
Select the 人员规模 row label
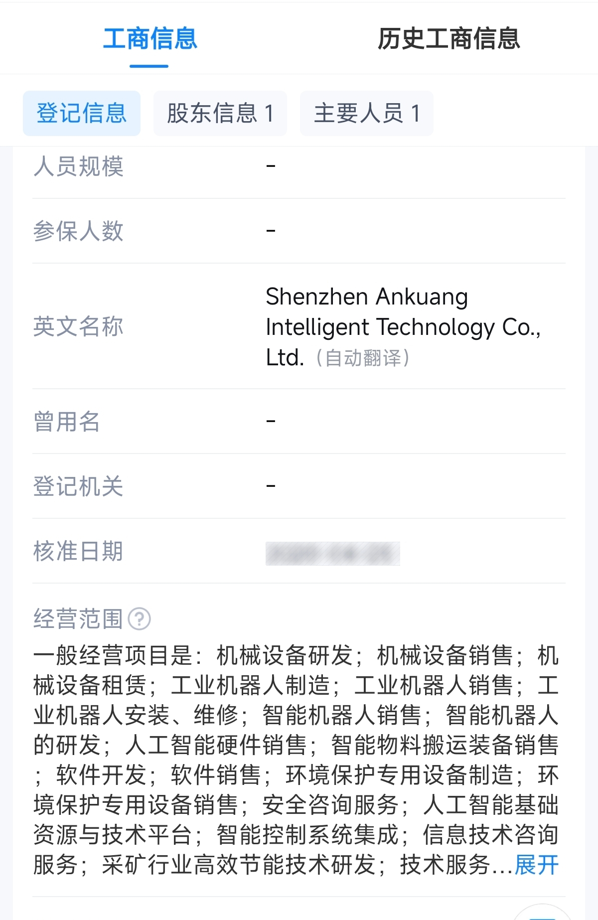click(78, 166)
